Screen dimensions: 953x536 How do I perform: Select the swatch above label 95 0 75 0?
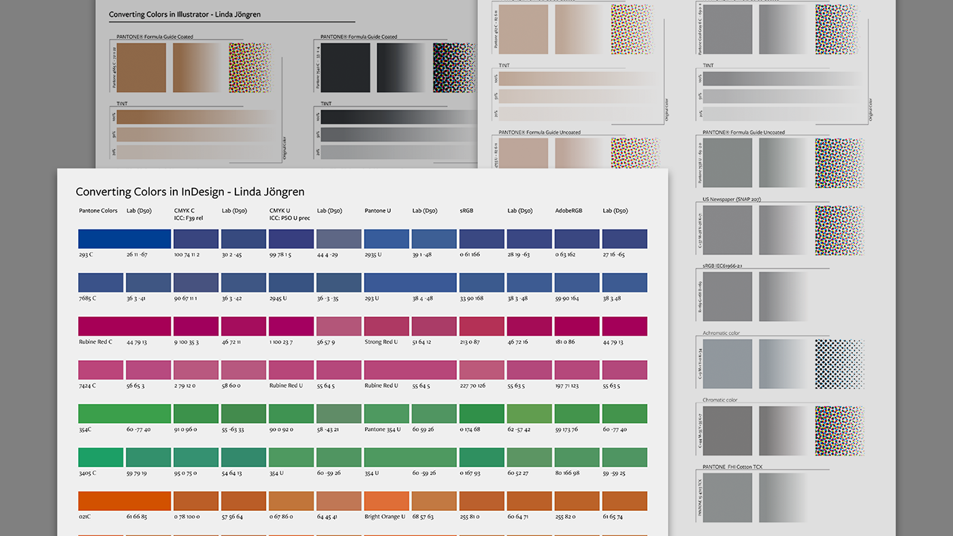(x=196, y=457)
